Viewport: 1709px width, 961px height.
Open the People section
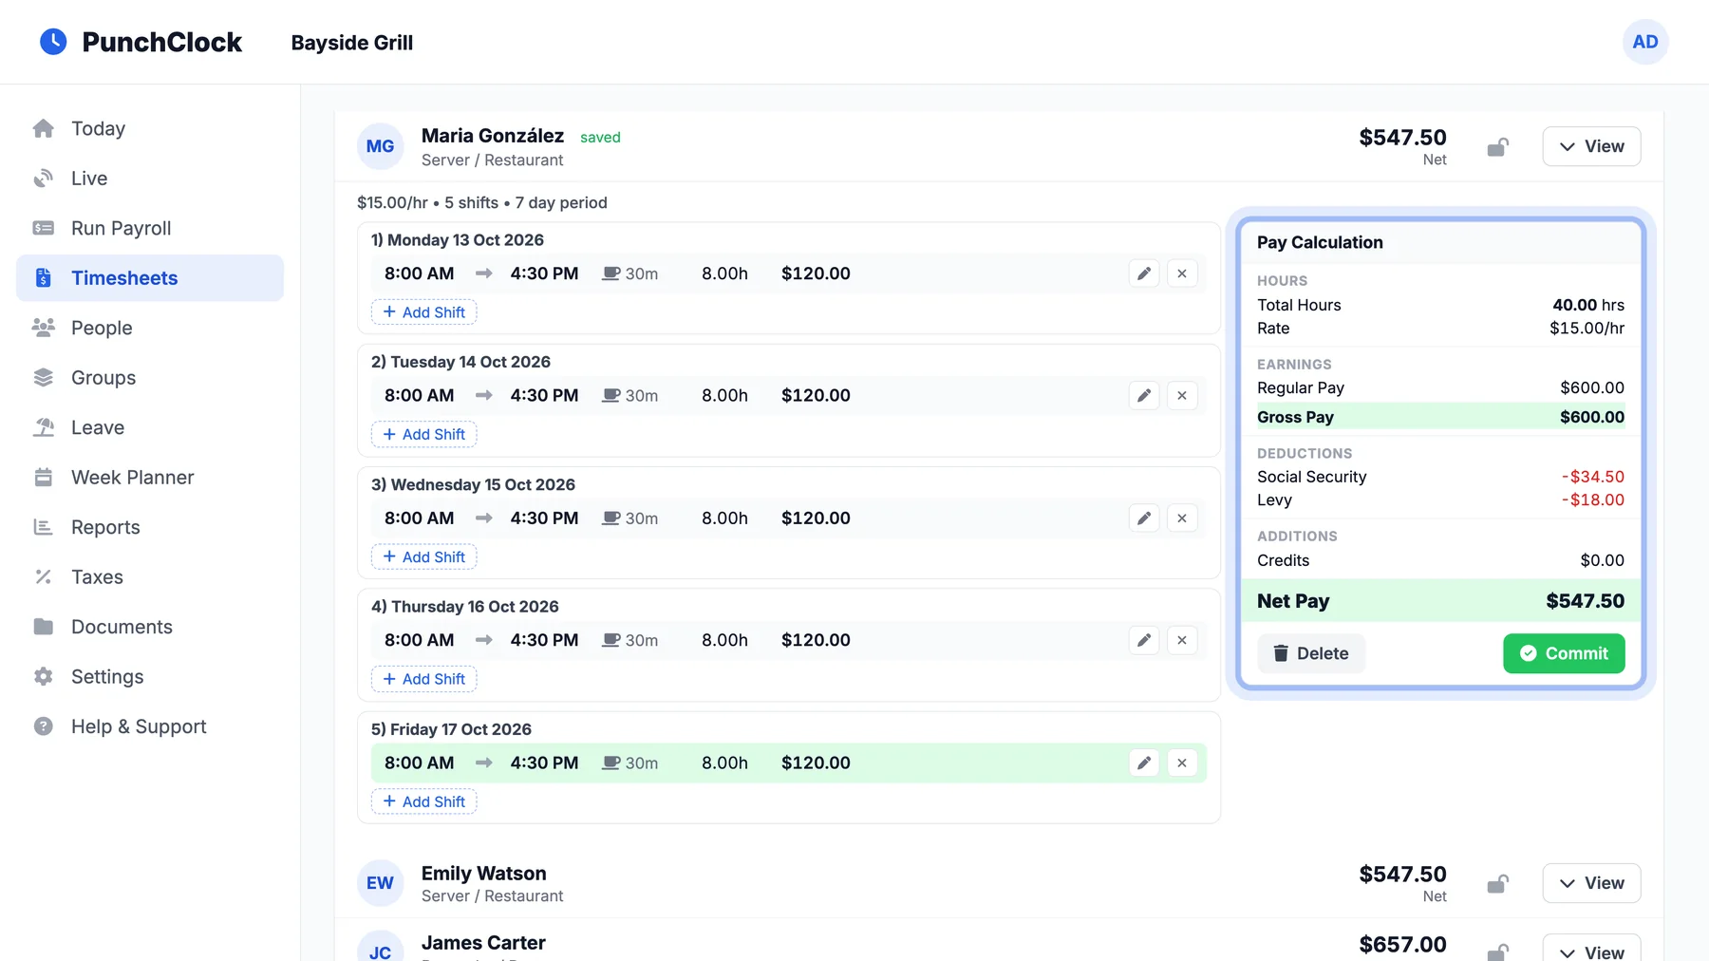[x=150, y=328]
